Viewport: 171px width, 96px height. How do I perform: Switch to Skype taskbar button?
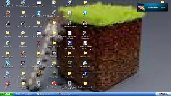point(25,94)
